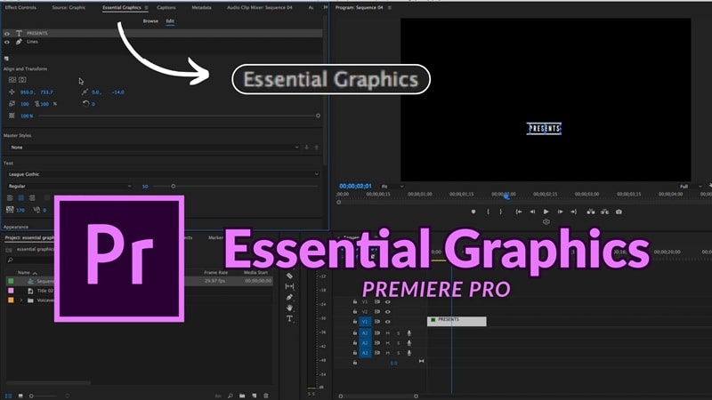Enable voice-over record on track A3
Viewport: 712px width, 400px height.
pyautogui.click(x=409, y=353)
